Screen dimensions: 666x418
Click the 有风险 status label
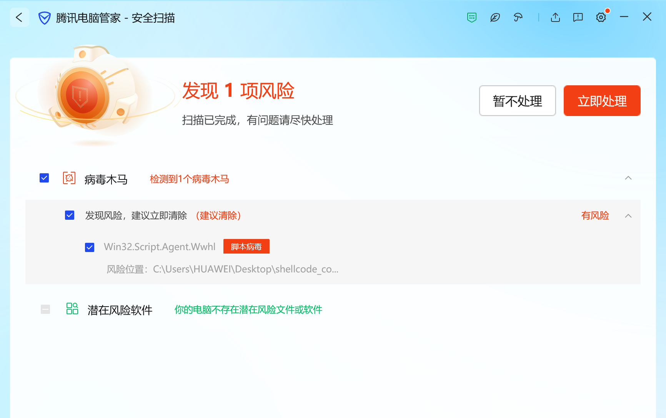(595, 216)
